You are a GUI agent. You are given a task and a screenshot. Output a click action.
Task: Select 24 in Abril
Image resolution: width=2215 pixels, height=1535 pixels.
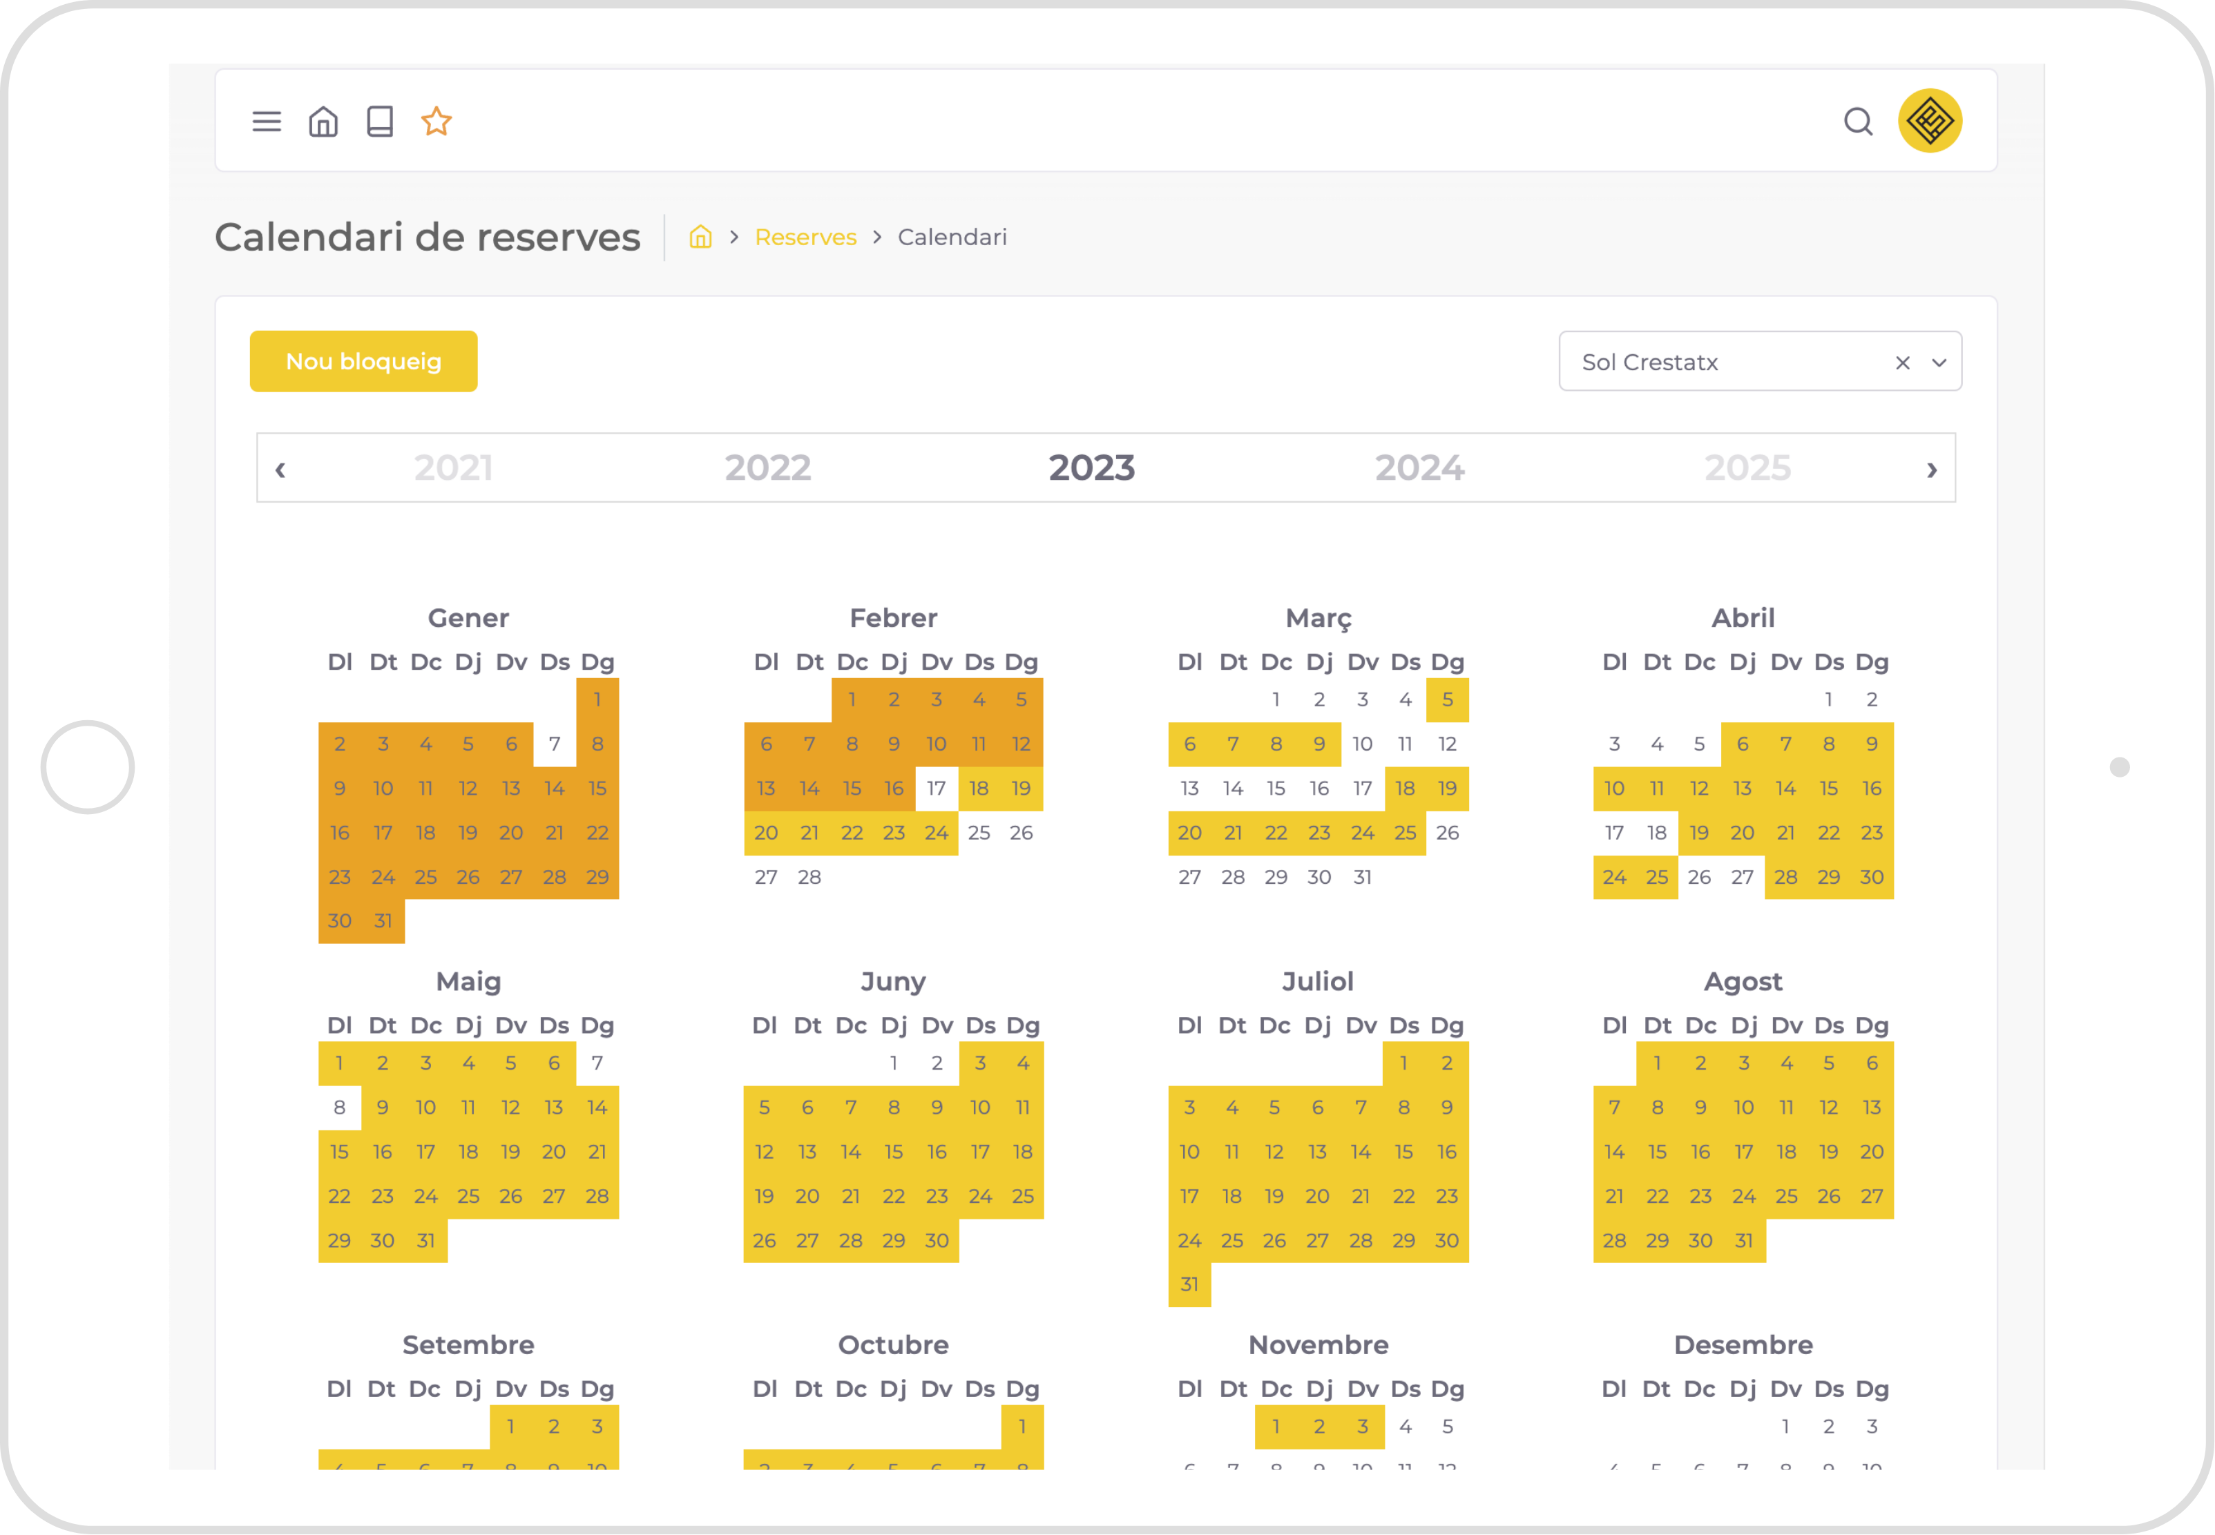(1614, 877)
